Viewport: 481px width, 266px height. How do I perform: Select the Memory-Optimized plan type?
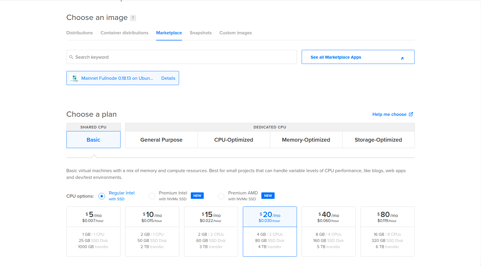306,140
